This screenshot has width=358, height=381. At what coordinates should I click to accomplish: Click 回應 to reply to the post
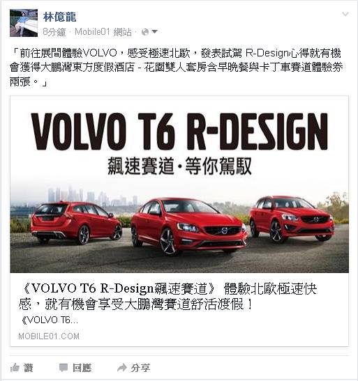[x=82, y=368]
